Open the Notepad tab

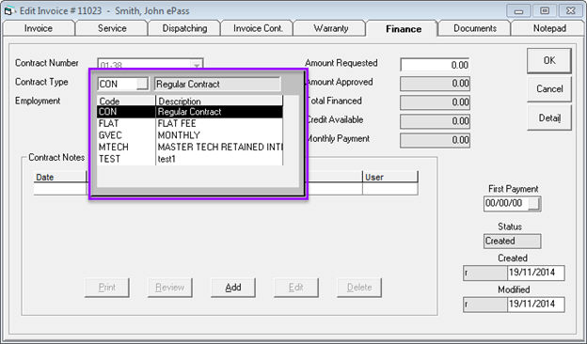point(549,28)
